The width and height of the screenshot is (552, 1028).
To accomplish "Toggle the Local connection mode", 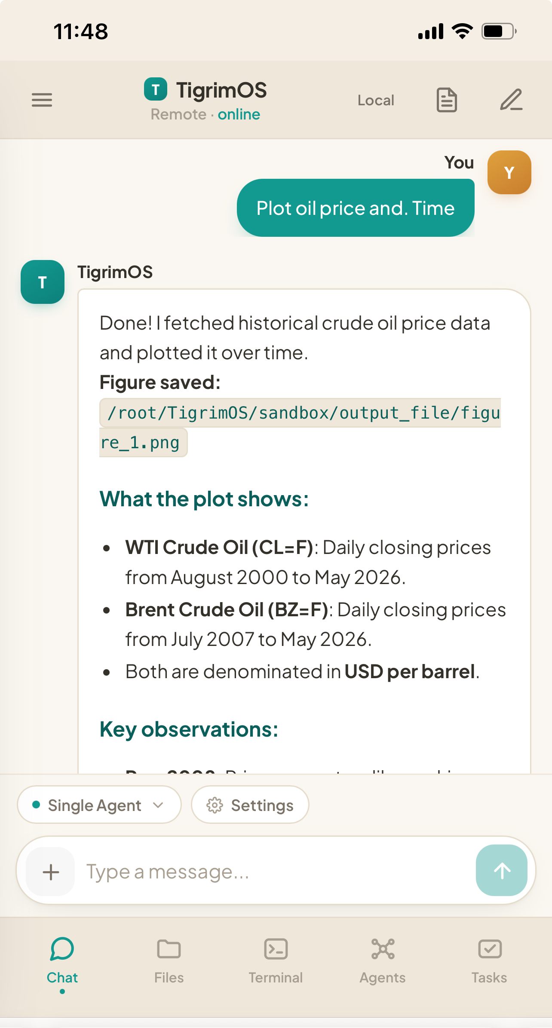I will pos(376,100).
